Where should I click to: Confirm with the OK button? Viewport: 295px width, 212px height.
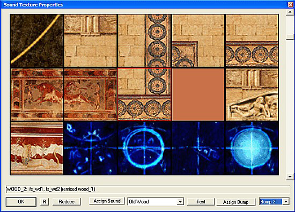tap(21, 202)
